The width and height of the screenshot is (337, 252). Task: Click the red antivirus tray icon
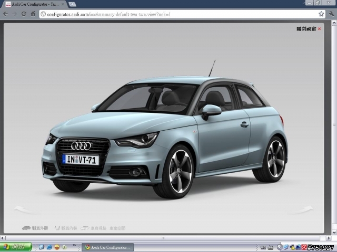coord(304,247)
